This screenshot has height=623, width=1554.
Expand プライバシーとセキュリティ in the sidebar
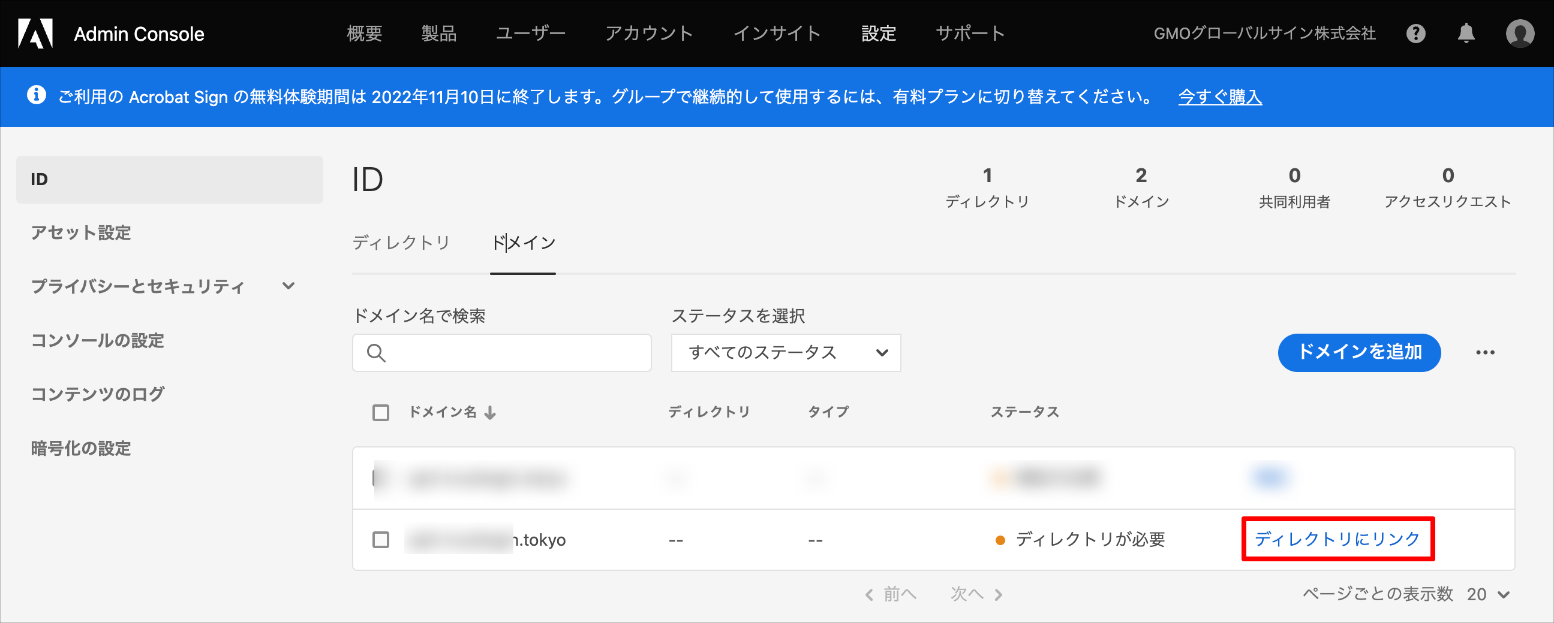289,286
